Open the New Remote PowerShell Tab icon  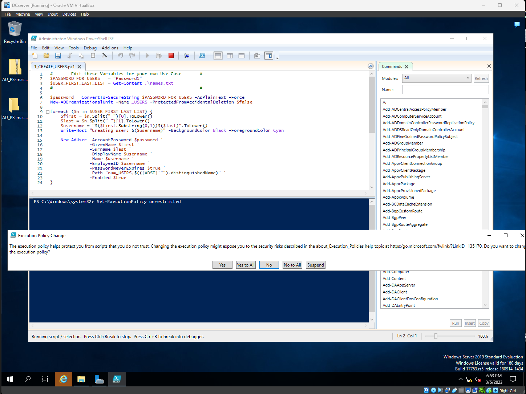tap(187, 56)
